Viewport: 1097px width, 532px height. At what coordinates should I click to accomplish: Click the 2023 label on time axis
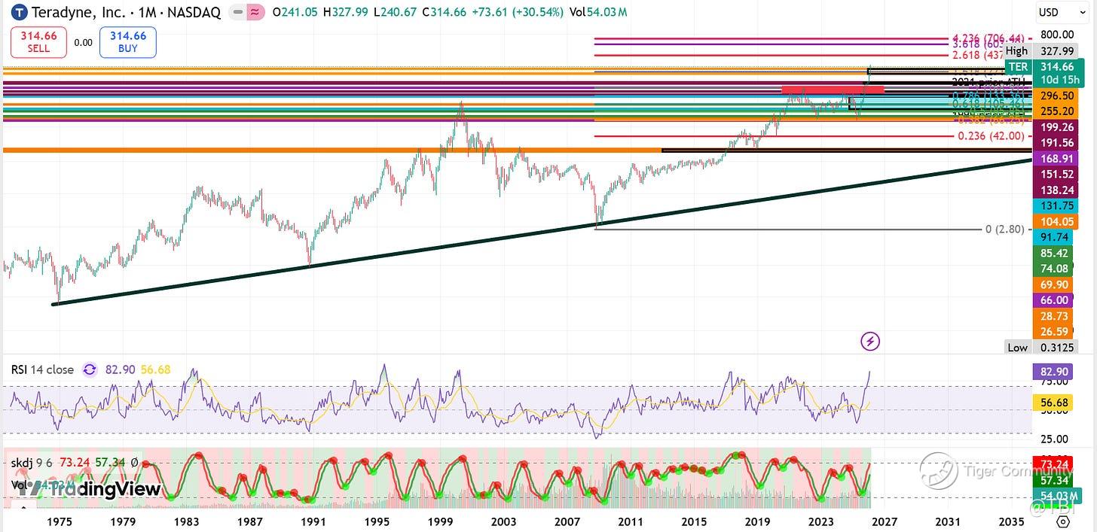click(x=820, y=521)
